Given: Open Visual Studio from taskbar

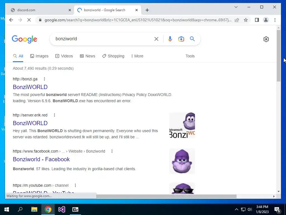Looking at the screenshot, I should (62, 209).
